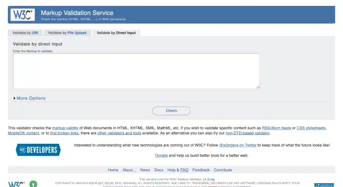Click the v1.3+hg version link
Viewport: 343px width, 187px height.
(209, 179)
